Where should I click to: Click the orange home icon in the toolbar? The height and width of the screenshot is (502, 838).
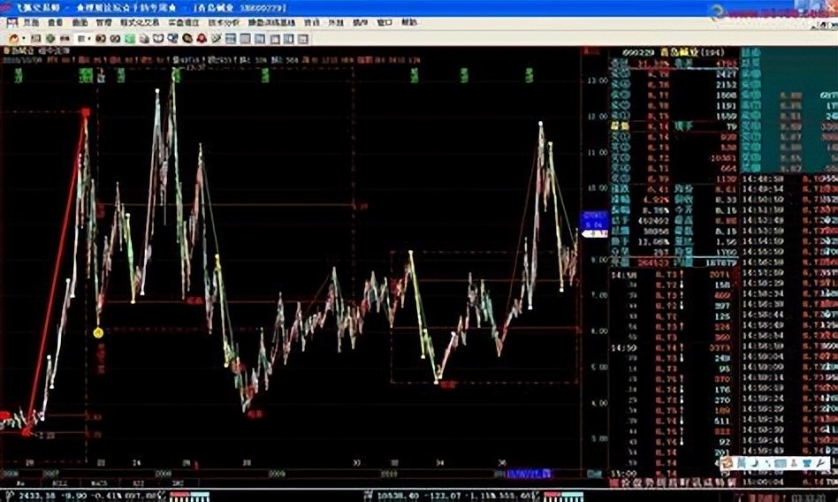point(13,39)
